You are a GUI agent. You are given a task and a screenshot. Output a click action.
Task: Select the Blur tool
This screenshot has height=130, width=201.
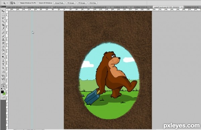[3, 53]
